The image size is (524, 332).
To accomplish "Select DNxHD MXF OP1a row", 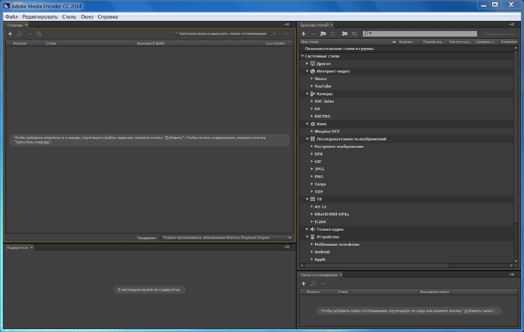I will pyautogui.click(x=407, y=214).
